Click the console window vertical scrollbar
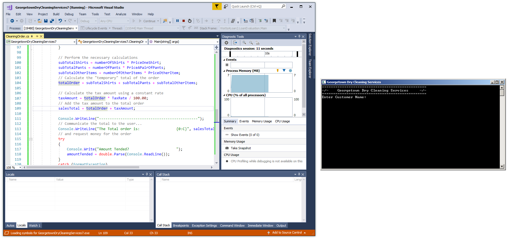This screenshot has height=238, width=507. (502, 127)
